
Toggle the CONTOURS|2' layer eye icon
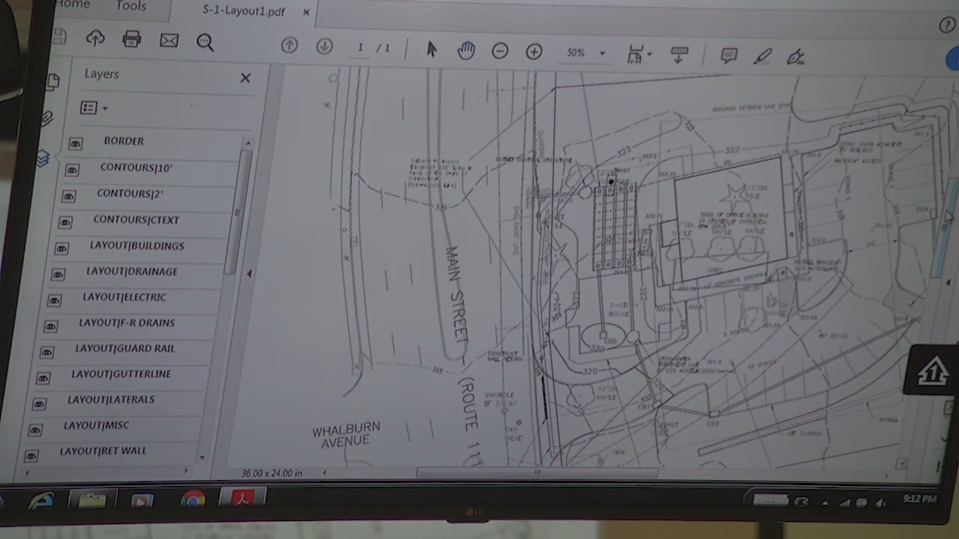coord(68,196)
